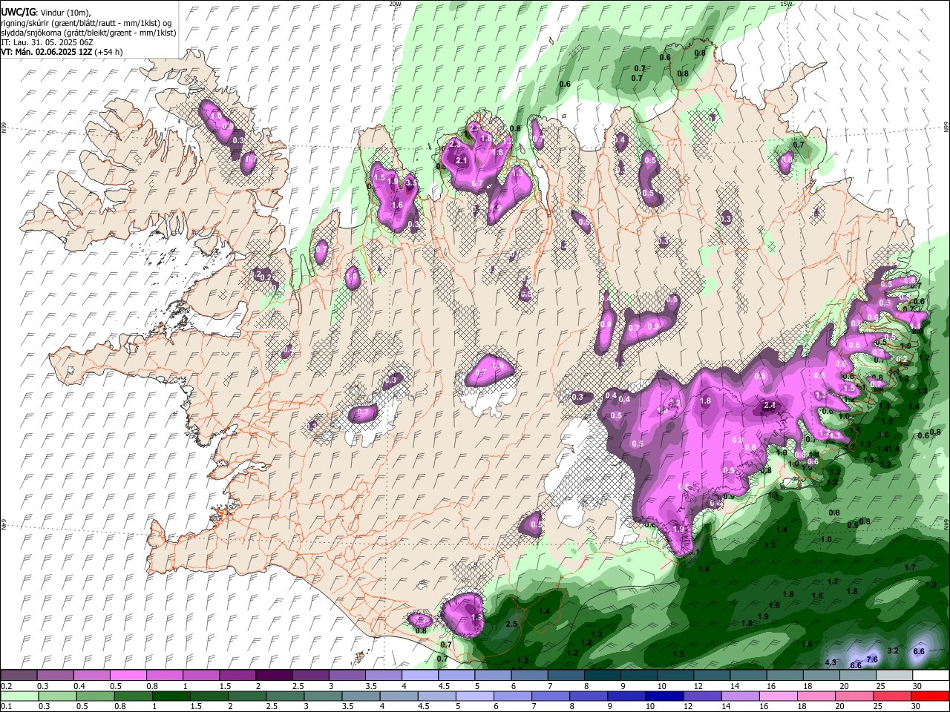Click the pale grey swatch labeled 25, upper row

(x=893, y=676)
